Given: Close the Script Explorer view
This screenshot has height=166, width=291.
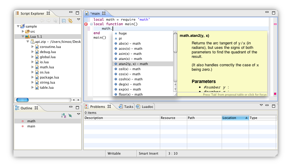Looking at the screenshot, I should coord(48,13).
